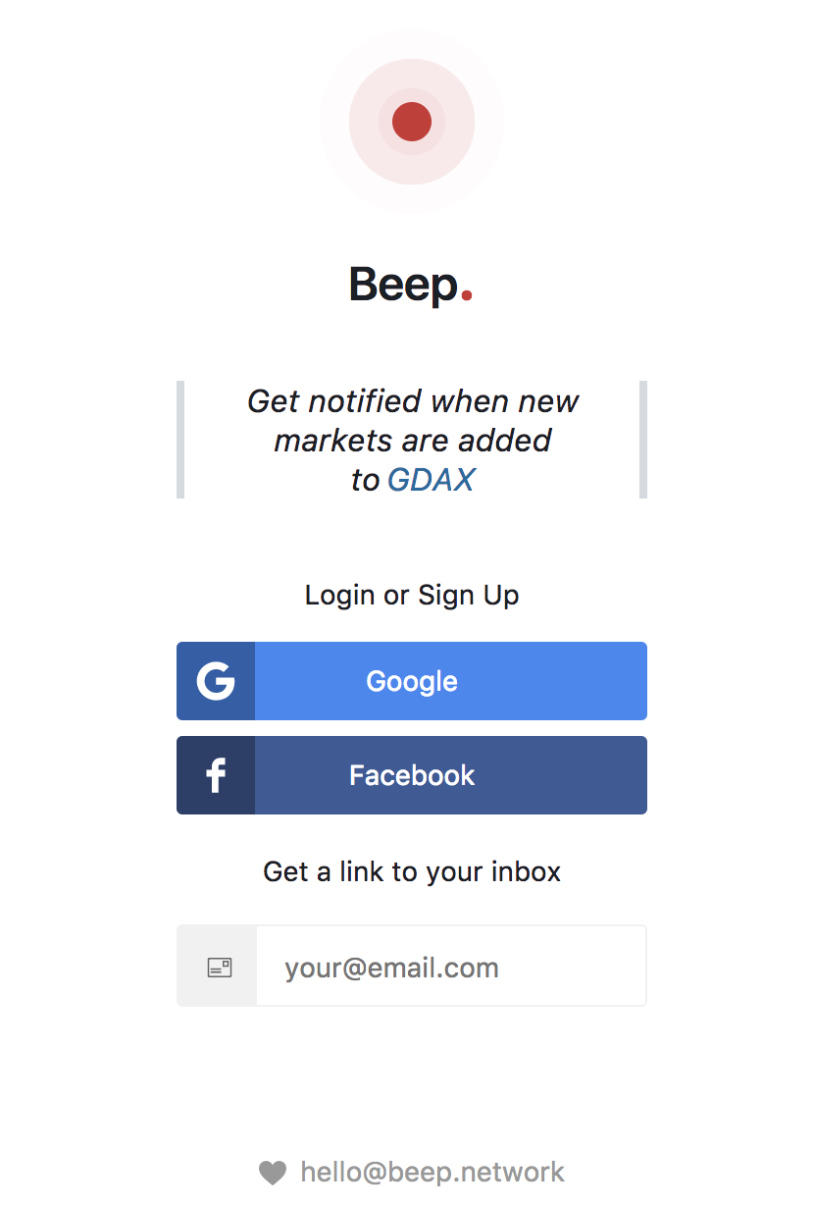Viewport: 814px width, 1207px height.
Task: Click the "Get notified when new" tagline line
Action: (412, 400)
